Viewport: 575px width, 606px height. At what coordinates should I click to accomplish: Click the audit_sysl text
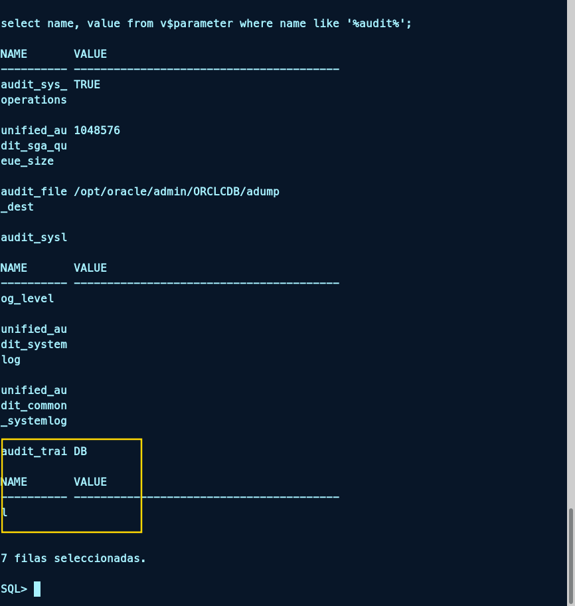[x=34, y=237]
